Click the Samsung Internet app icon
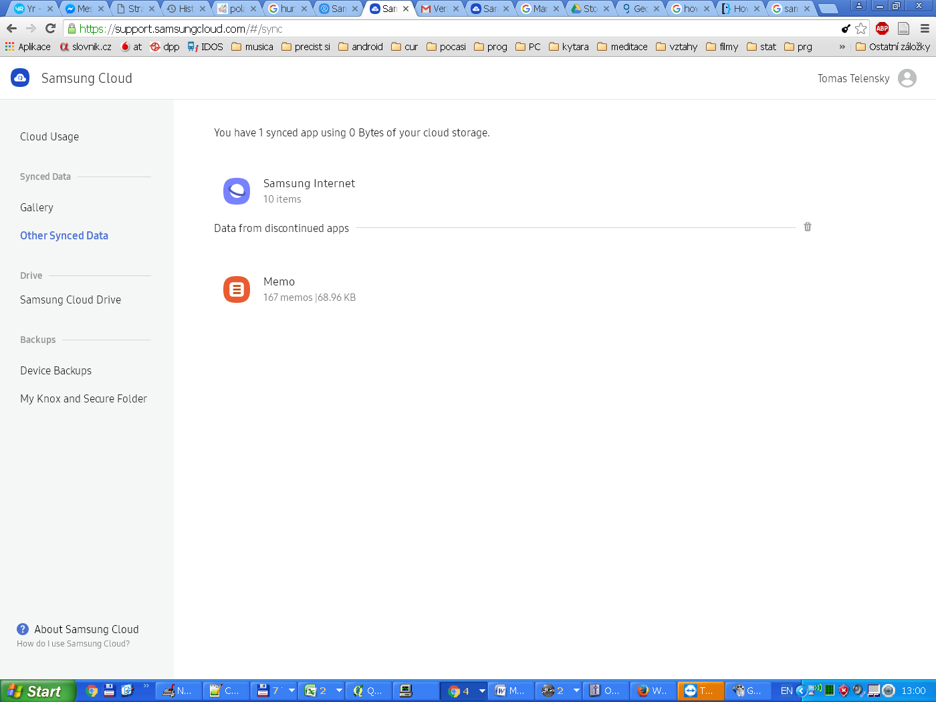This screenshot has width=936, height=702. click(x=237, y=191)
